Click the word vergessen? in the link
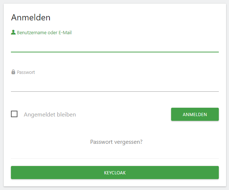229x190 pixels. [128, 142]
